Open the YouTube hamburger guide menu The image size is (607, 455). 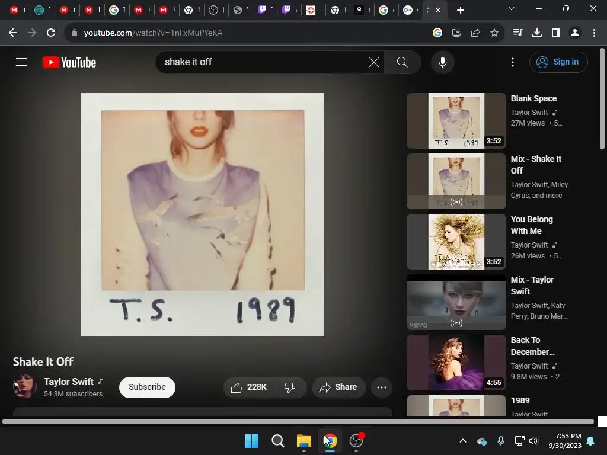tap(21, 62)
